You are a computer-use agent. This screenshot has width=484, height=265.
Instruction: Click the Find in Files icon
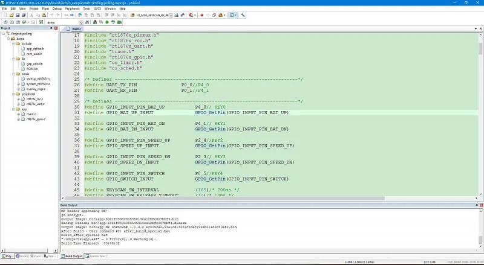(132, 15)
